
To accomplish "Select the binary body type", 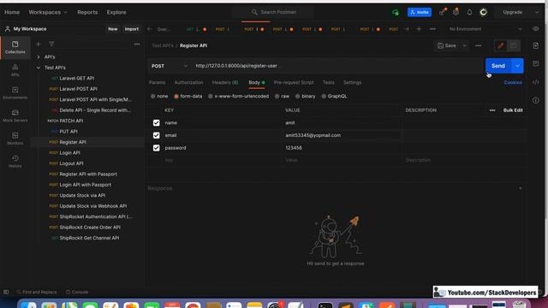I will click(x=297, y=96).
